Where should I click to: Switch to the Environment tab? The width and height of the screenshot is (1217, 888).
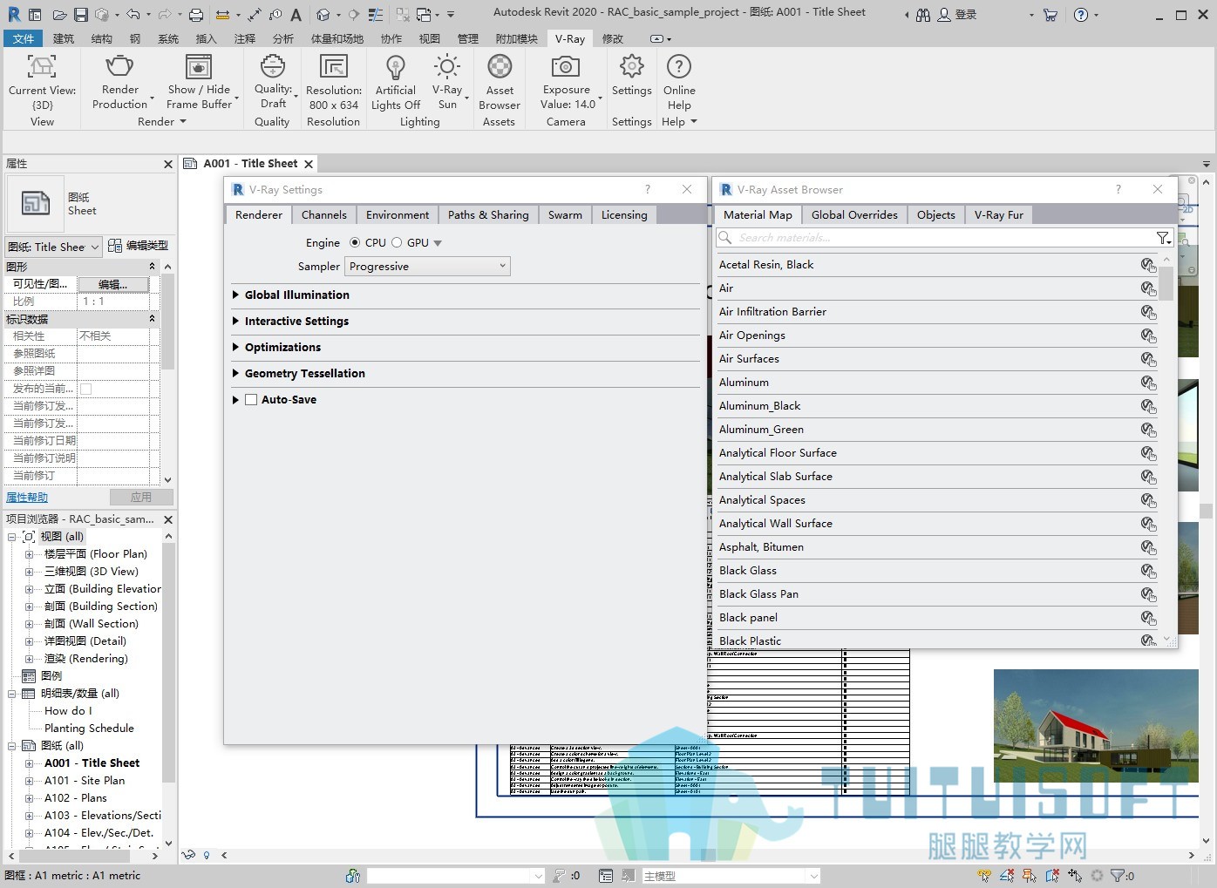coord(398,215)
